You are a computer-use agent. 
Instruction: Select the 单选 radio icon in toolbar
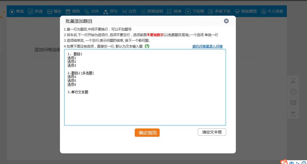(x=12, y=12)
